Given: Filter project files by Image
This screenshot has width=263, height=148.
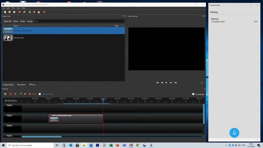Looking at the screenshot, I should click(30, 21).
